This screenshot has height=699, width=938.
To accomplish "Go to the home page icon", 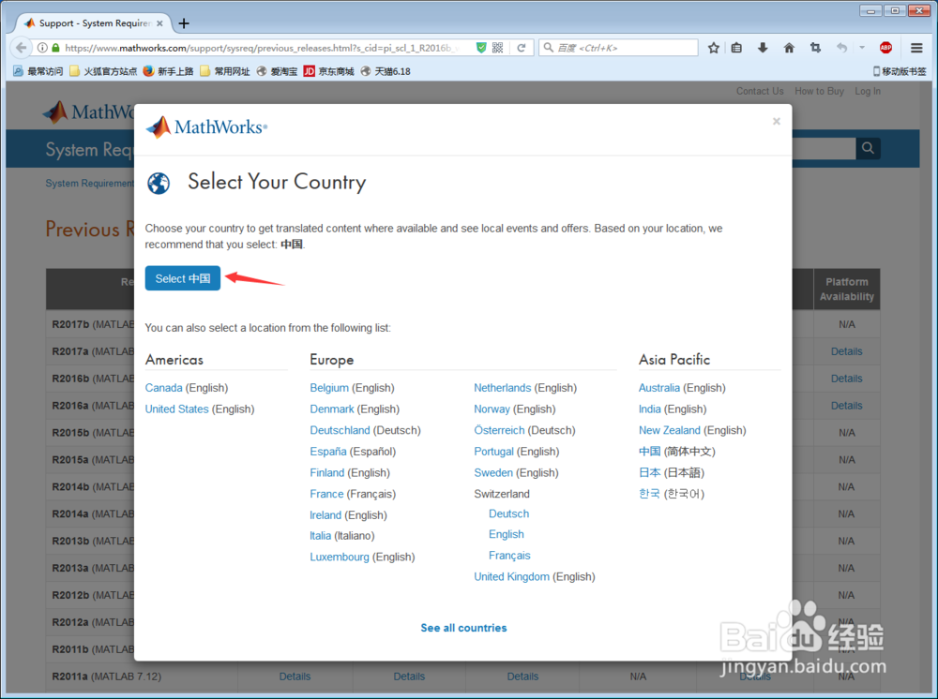I will [x=789, y=48].
